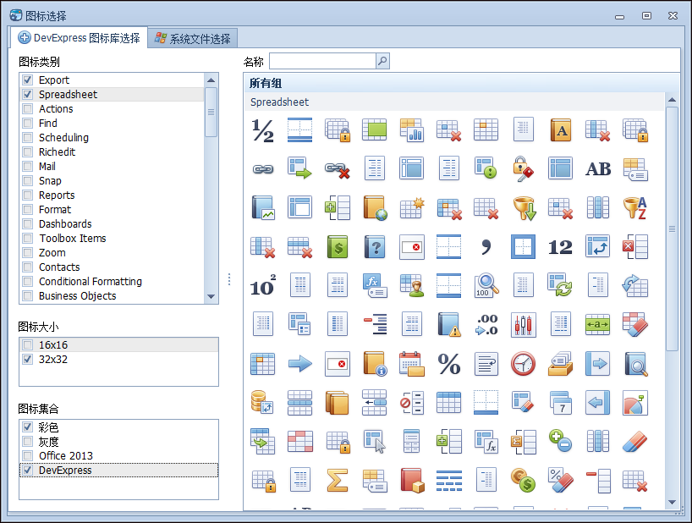Pick the euro and dollar coins icon
Screen dimensions: 692x523
tap(523, 480)
